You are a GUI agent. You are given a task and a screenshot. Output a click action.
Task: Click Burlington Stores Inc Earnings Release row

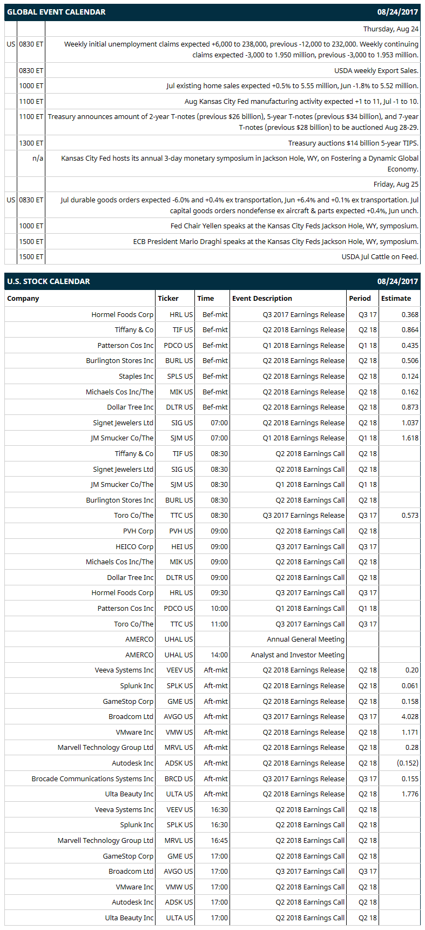[212, 361]
